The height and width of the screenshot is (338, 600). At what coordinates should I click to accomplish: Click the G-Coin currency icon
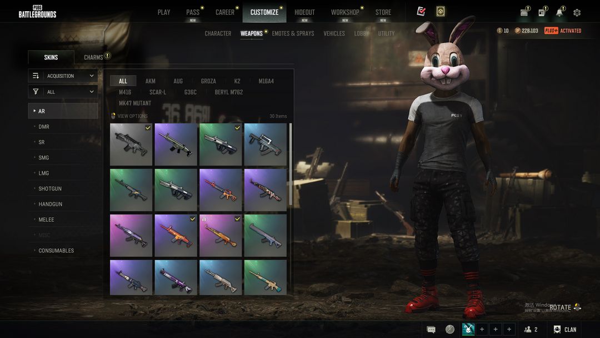coord(499,31)
